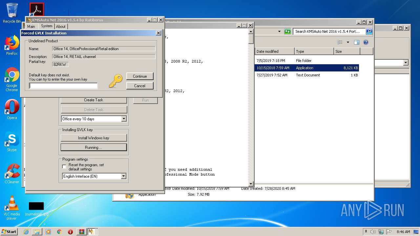The image size is (420, 236).
Task: Click volume speaker tray icon
Action: pyautogui.click(x=373, y=232)
